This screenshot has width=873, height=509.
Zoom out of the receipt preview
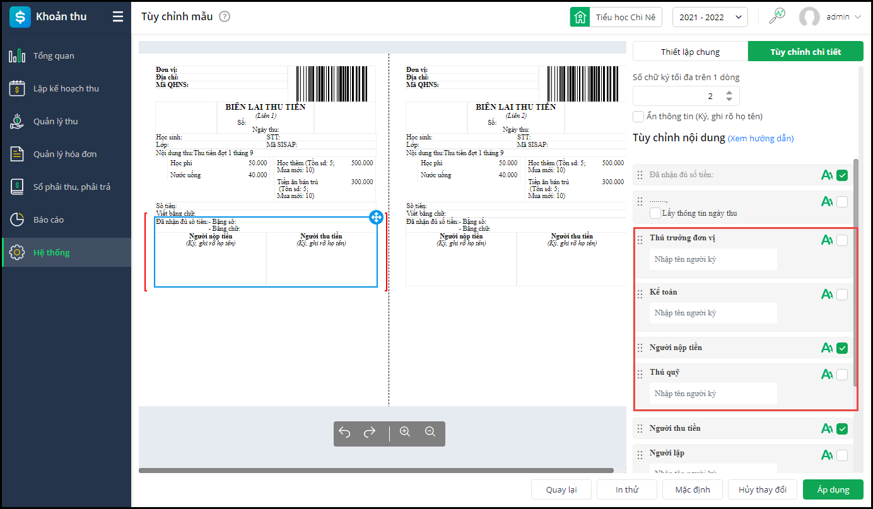[x=430, y=433]
